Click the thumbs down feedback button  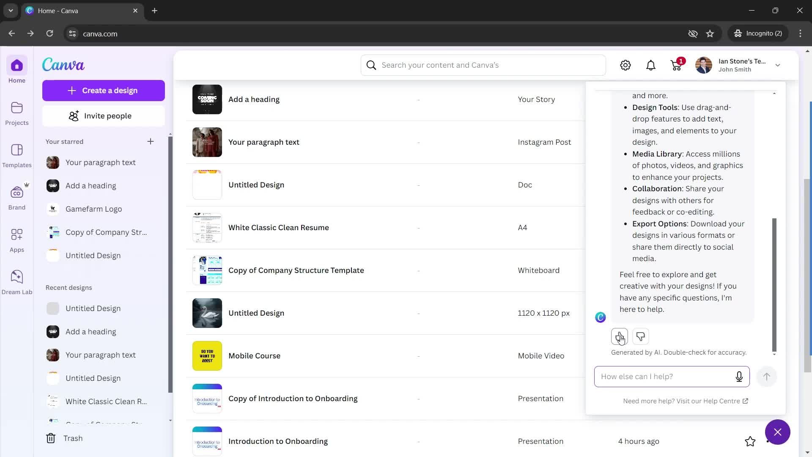point(641,336)
